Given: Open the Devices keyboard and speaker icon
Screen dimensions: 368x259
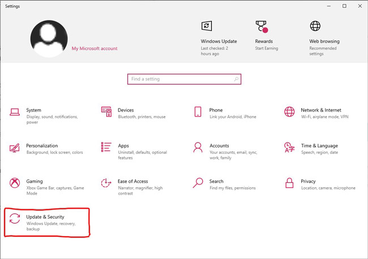Looking at the screenshot, I should [106, 111].
